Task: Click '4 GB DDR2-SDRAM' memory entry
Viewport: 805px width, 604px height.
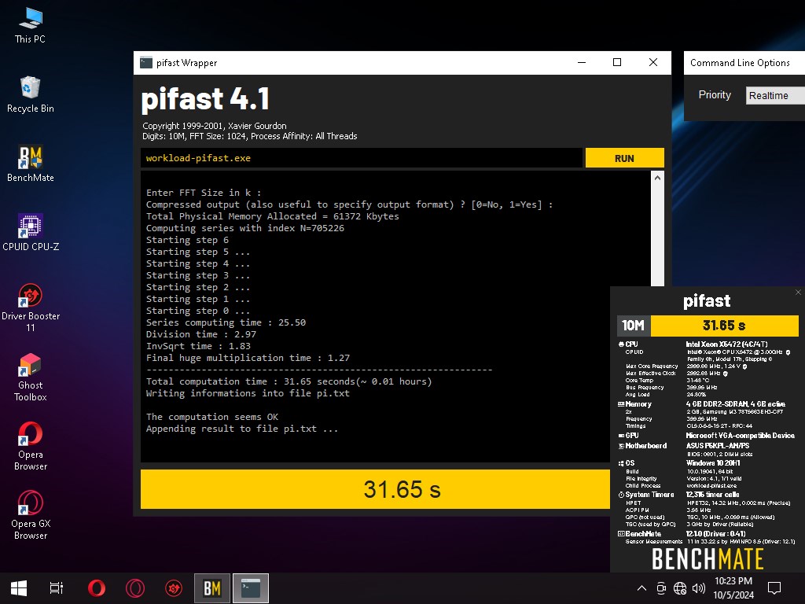Action: click(x=735, y=404)
